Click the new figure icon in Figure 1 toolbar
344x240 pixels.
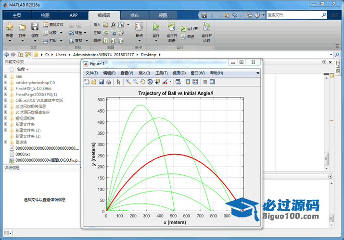(x=87, y=82)
